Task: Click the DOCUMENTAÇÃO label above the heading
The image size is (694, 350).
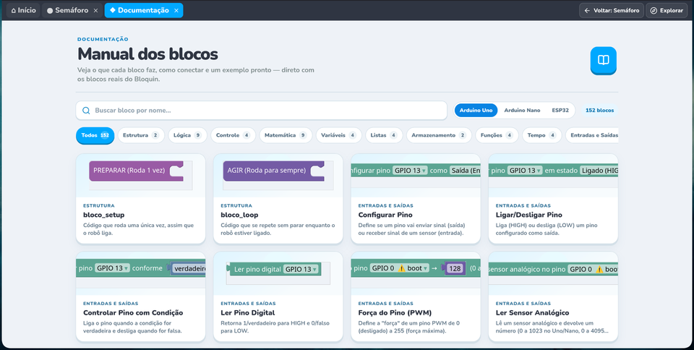Action: point(103,39)
